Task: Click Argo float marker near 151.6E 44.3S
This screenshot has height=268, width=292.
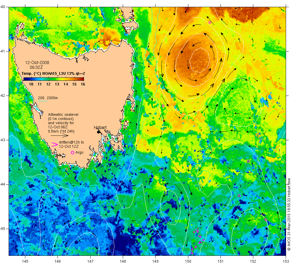Action: pyautogui.click(x=239, y=196)
